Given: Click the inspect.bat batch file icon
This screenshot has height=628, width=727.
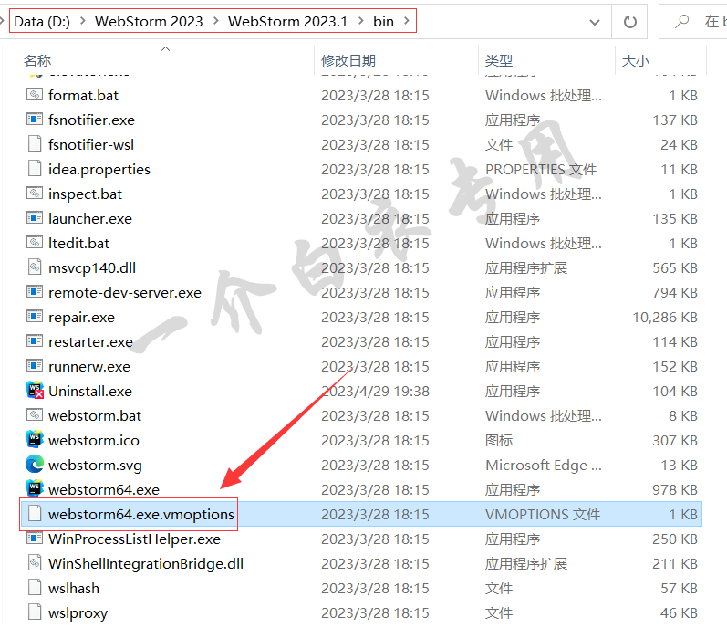Looking at the screenshot, I should [35, 194].
